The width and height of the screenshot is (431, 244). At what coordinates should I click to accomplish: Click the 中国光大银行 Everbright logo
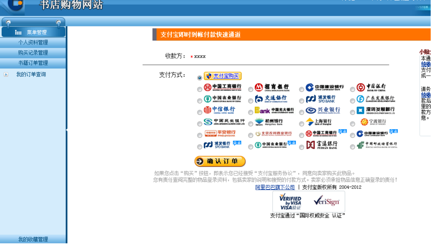(x=274, y=110)
